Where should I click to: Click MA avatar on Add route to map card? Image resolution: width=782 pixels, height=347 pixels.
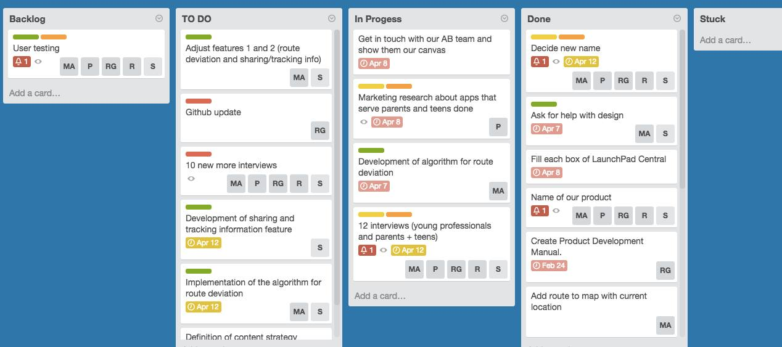point(665,325)
